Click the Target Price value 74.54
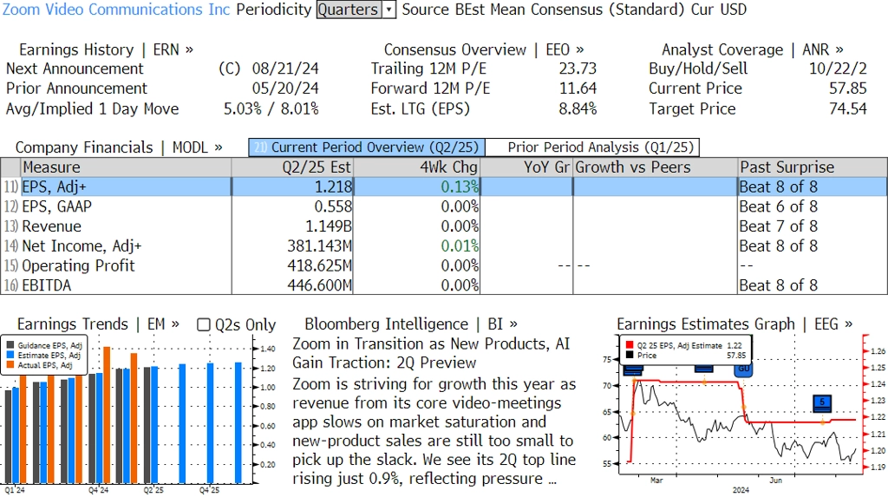 point(848,108)
